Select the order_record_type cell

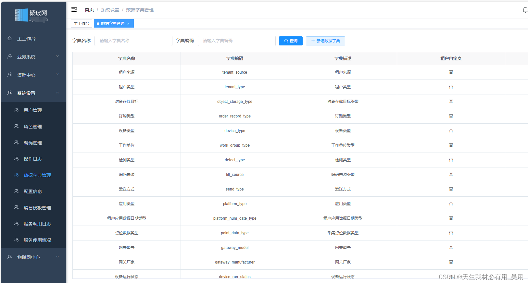(235, 116)
